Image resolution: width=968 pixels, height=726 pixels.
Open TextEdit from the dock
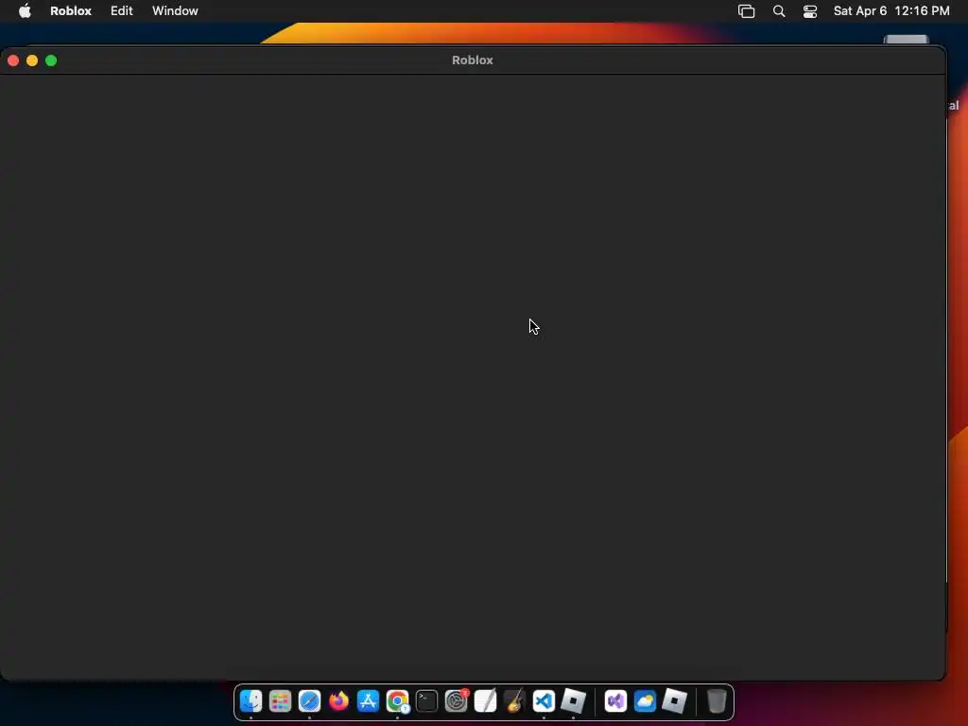coord(485,701)
